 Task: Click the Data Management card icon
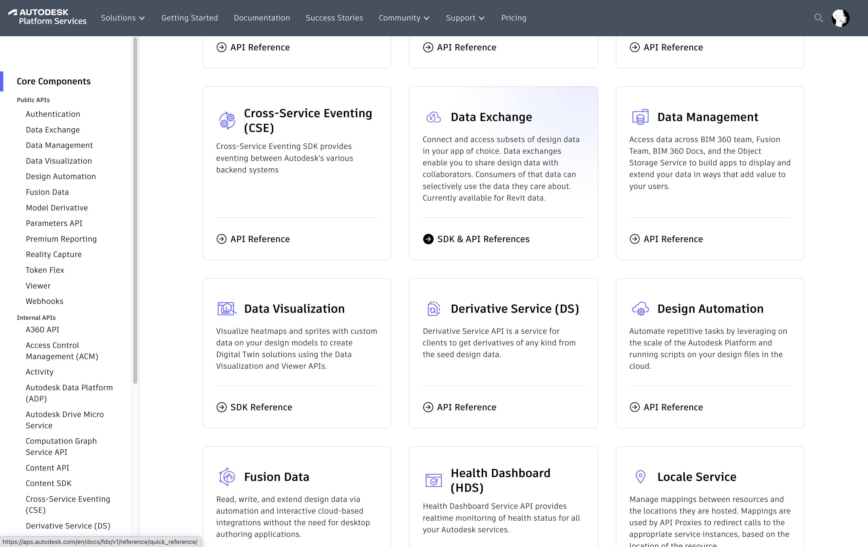point(640,117)
